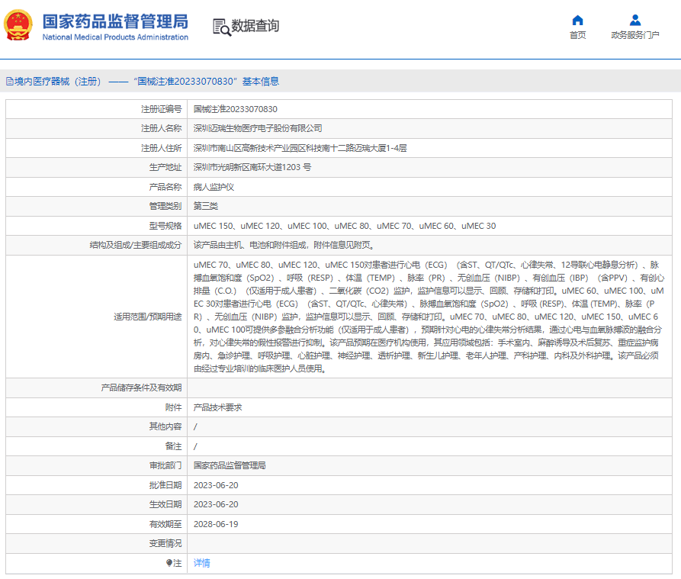This screenshot has height=579, width=681.
Task: Click the 管理类别 row label
Action: [165, 206]
